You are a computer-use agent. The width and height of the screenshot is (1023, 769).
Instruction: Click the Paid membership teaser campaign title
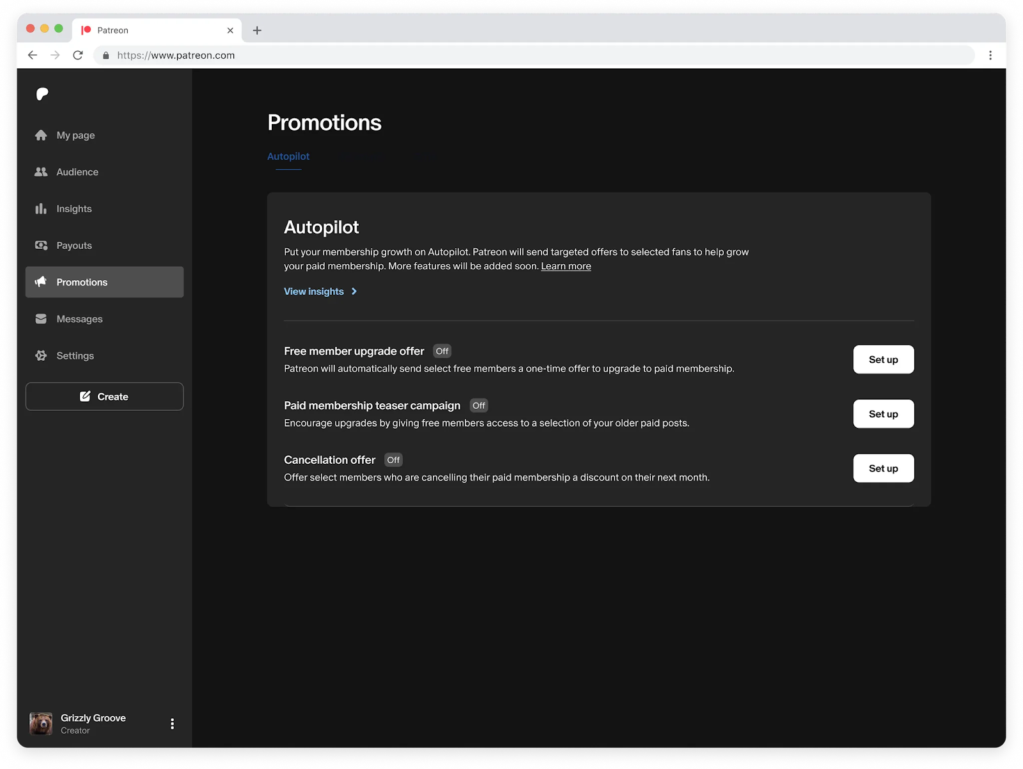[372, 406]
